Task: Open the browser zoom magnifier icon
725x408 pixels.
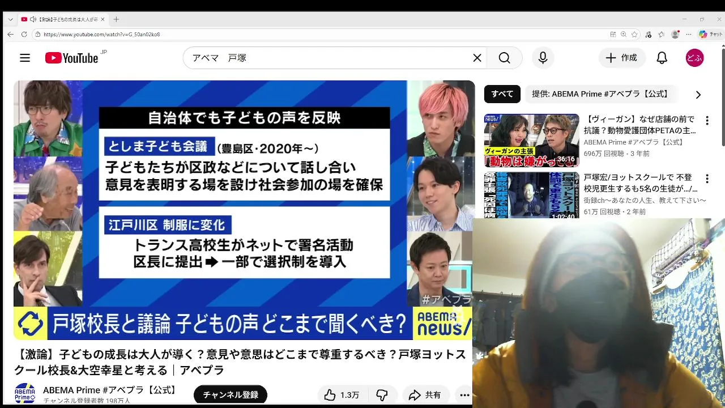Action: click(x=624, y=34)
